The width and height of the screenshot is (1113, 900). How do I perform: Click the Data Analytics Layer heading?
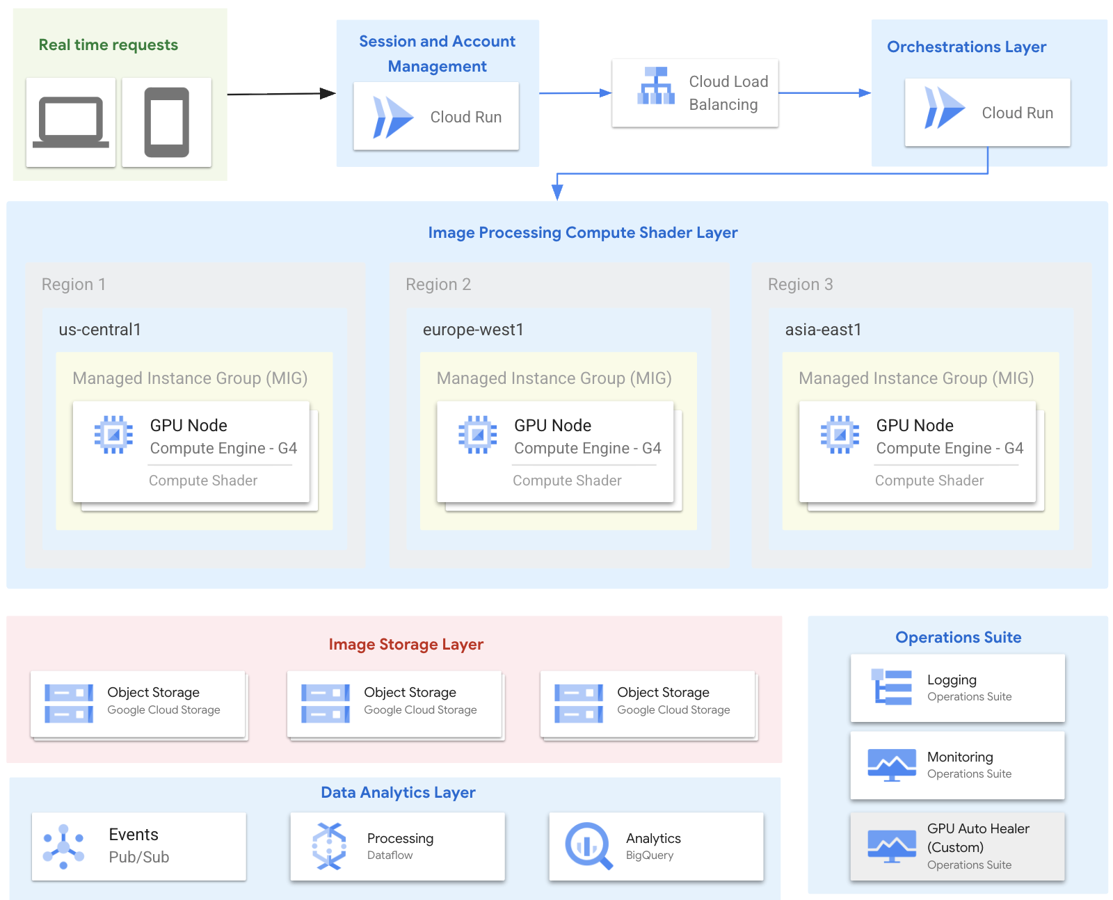(399, 792)
